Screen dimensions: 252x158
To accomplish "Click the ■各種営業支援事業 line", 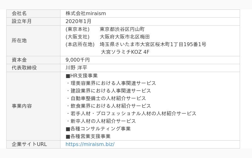I will pyautogui.click(x=88, y=137).
